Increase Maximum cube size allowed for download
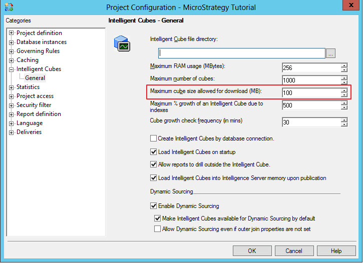 tap(344, 90)
